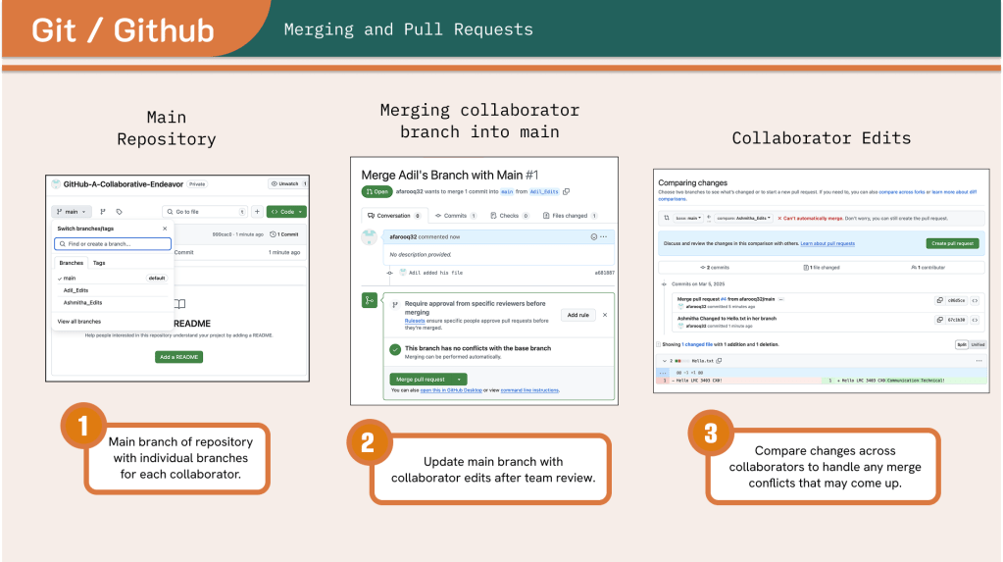Dismiss the require approval suggestion
This screenshot has height=562, width=1003.
(605, 315)
